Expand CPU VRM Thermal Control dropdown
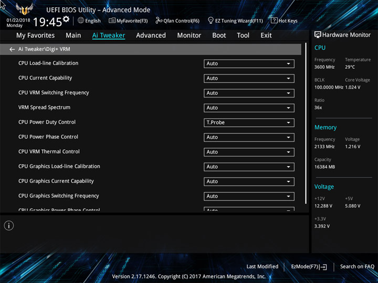This screenshot has height=283, width=378. [249, 152]
